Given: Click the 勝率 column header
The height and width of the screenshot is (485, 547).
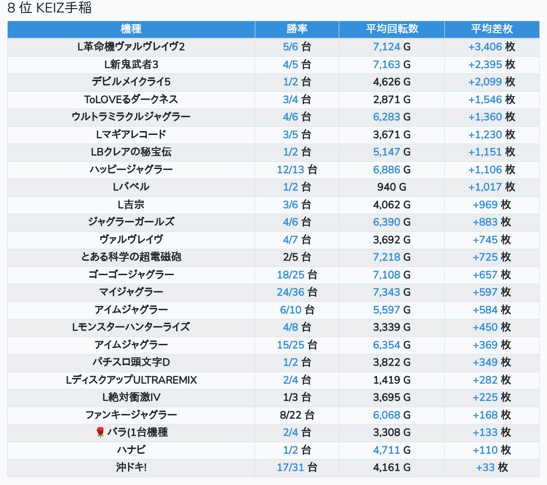Looking at the screenshot, I should pyautogui.click(x=297, y=29).
